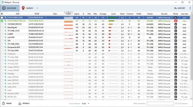Select the TP-LINK_69EA network row
This screenshot has height=107, width=193.
95,44
